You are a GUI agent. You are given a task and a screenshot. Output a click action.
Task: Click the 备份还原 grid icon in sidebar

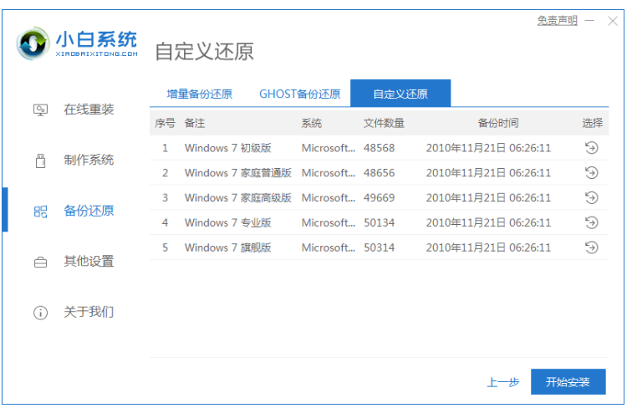40,212
